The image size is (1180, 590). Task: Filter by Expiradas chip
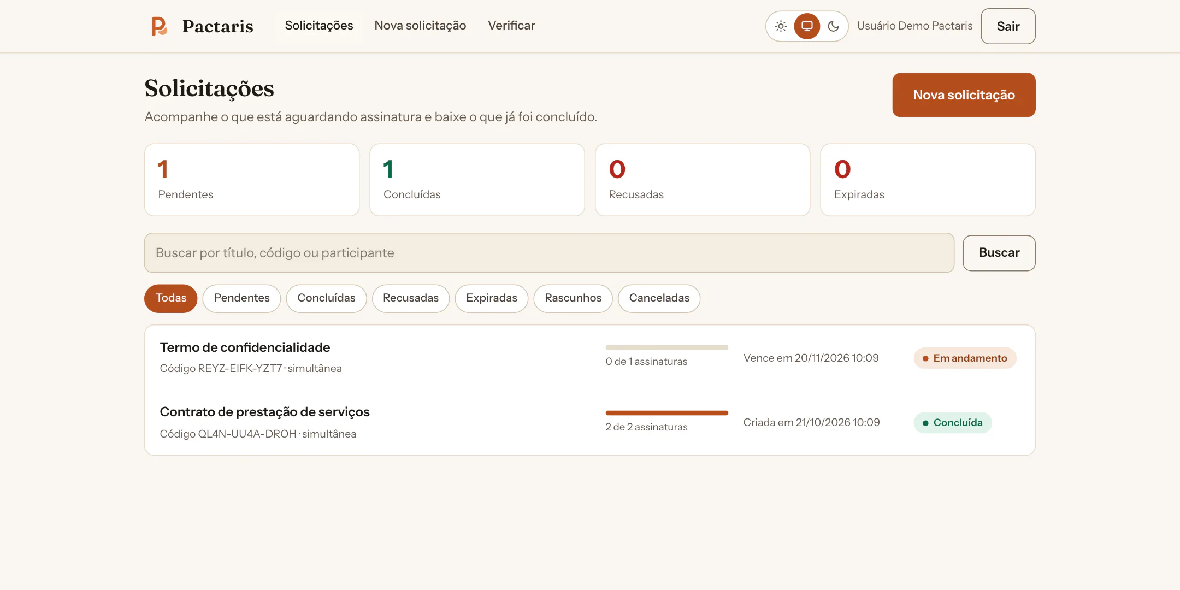point(492,298)
